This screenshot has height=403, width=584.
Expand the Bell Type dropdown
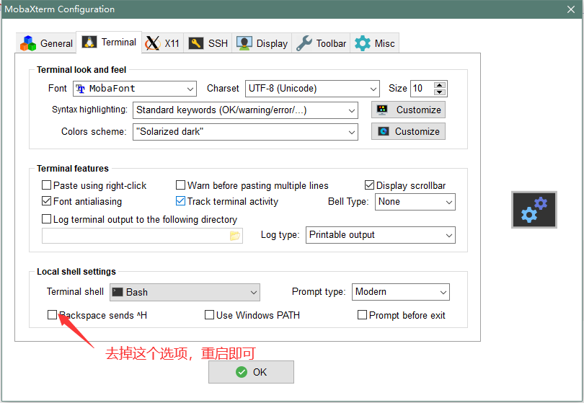(415, 202)
